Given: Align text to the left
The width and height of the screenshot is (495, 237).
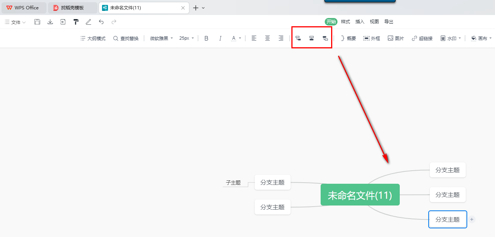Looking at the screenshot, I should 254,38.
